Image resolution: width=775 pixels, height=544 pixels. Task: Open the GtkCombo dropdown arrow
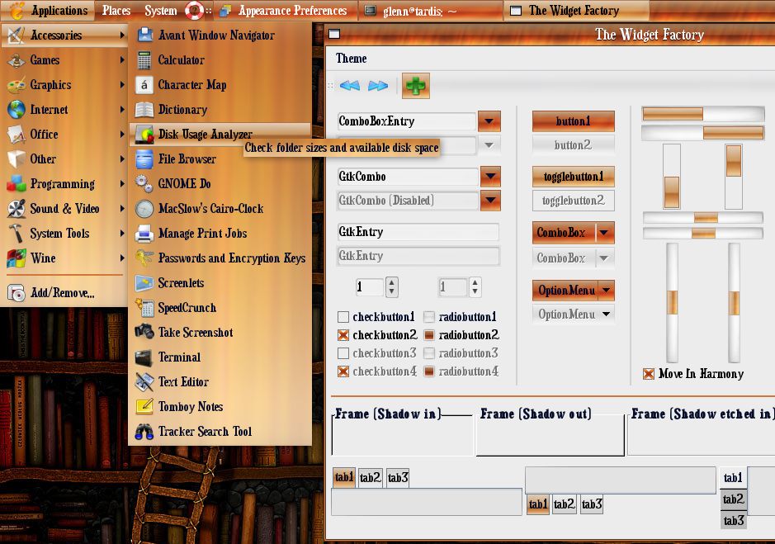(490, 177)
